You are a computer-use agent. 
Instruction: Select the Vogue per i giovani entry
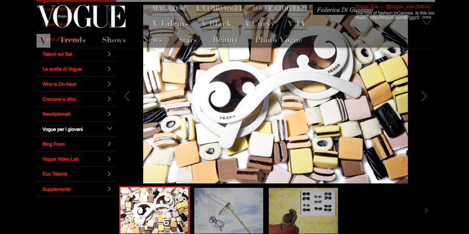point(63,129)
